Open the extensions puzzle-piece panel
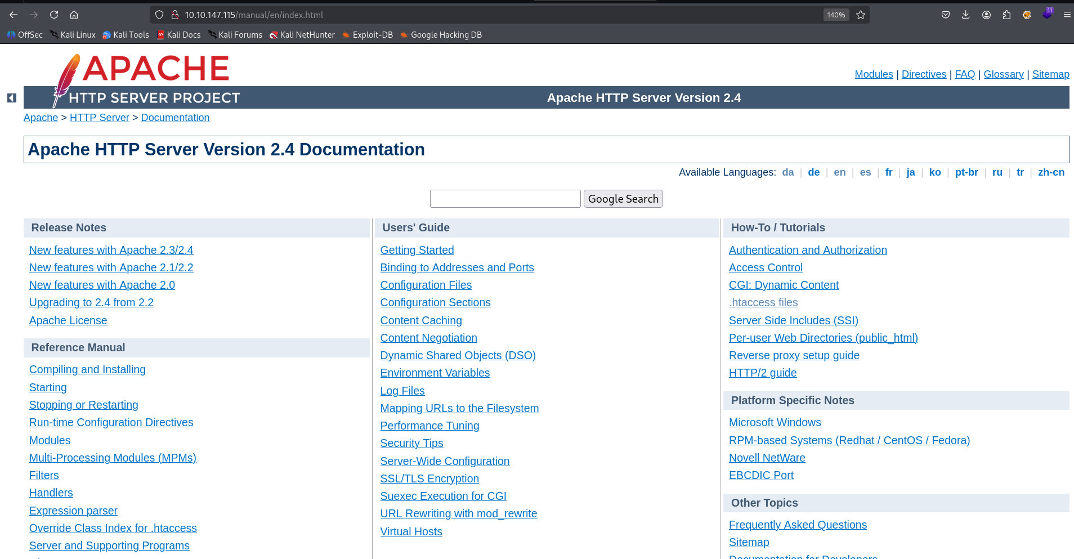This screenshot has width=1074, height=559. (1006, 15)
